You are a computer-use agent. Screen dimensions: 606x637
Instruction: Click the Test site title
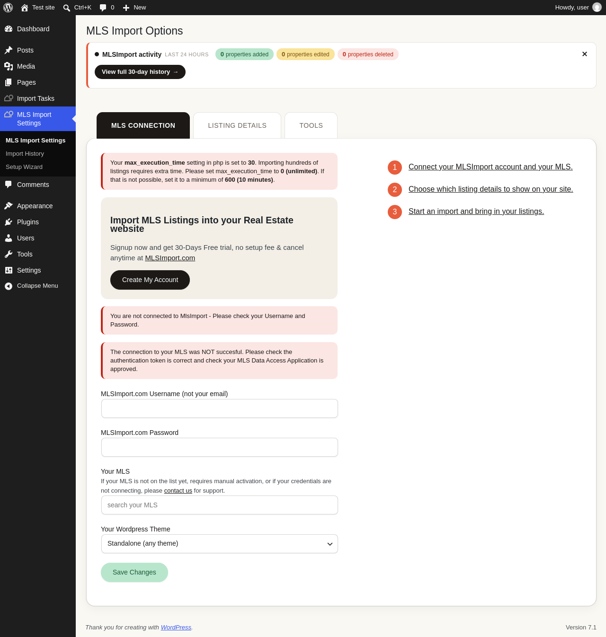point(44,8)
